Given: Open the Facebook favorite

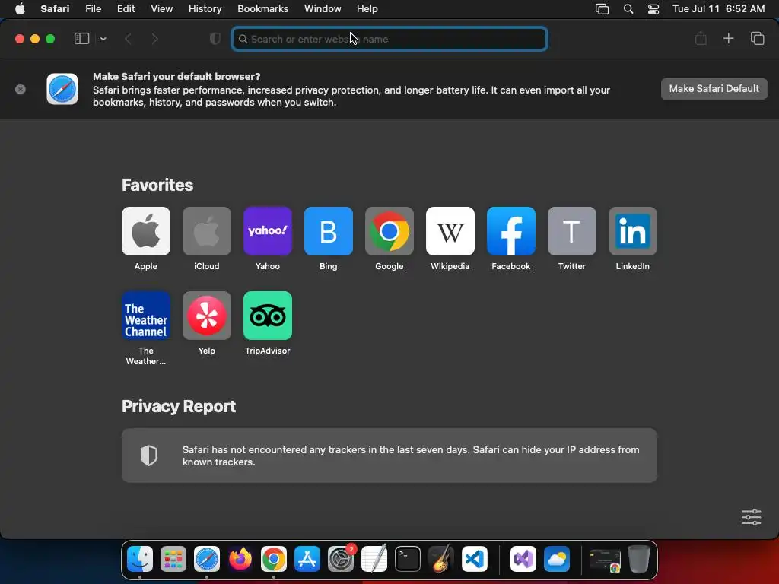Looking at the screenshot, I should tap(510, 231).
